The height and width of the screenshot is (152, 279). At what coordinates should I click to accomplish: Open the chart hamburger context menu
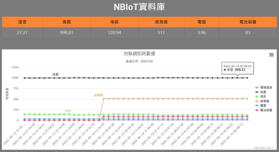[271, 55]
